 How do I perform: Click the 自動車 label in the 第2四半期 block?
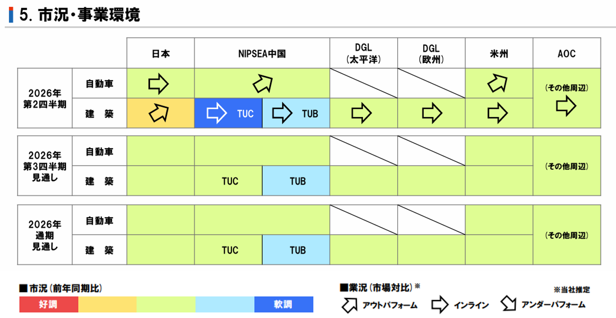[x=99, y=83]
